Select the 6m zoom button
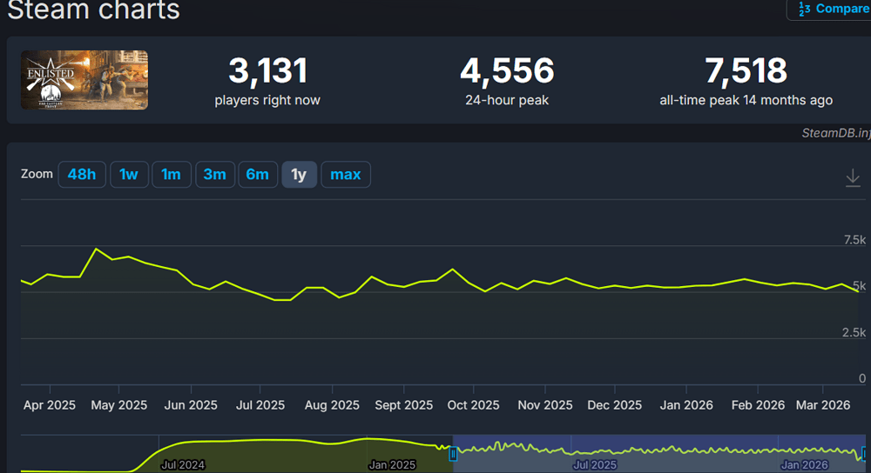871x473 pixels. coord(257,175)
